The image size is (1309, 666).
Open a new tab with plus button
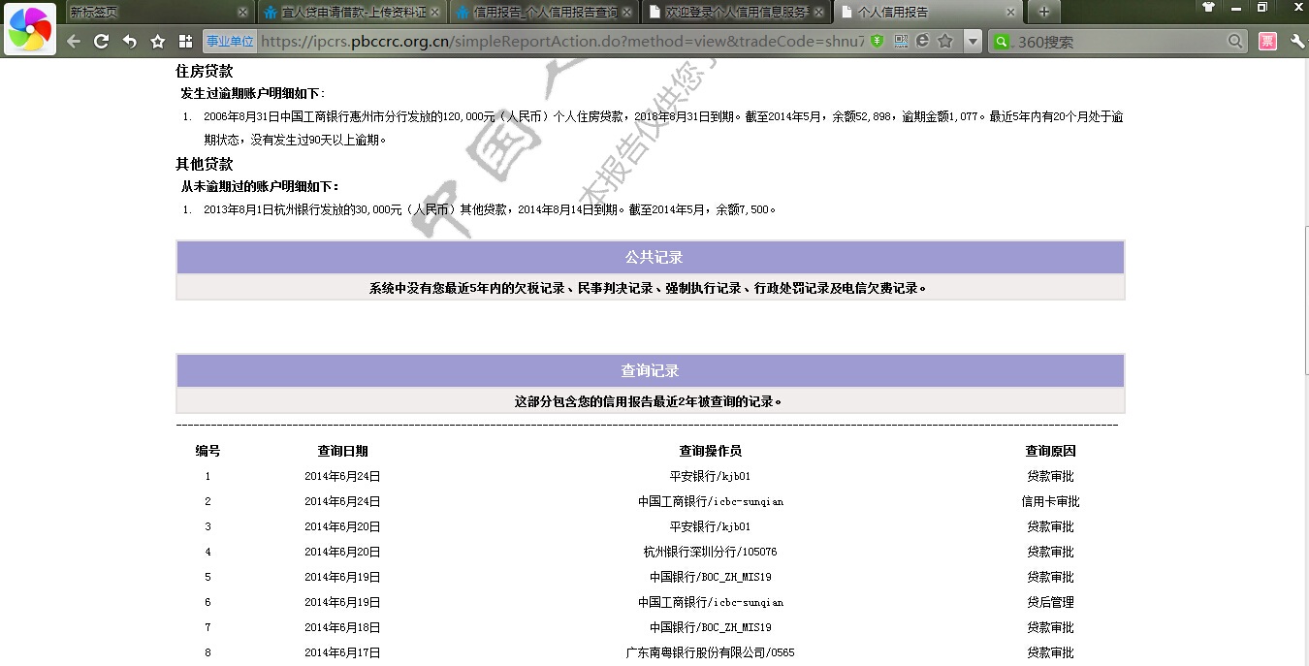1043,13
